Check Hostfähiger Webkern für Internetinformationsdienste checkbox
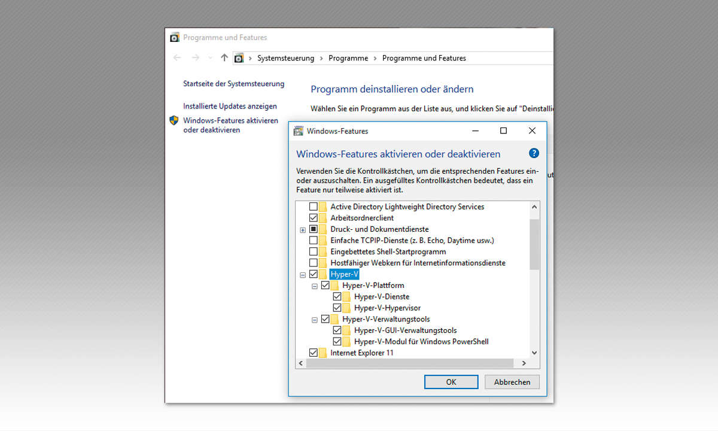The image size is (718, 431). point(314,263)
